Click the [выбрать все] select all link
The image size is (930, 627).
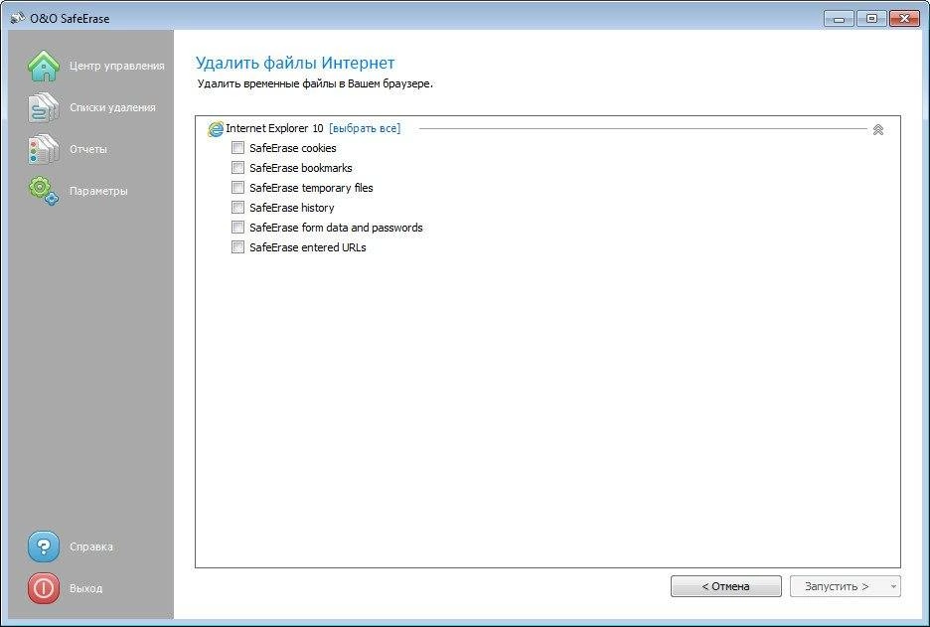pos(365,128)
